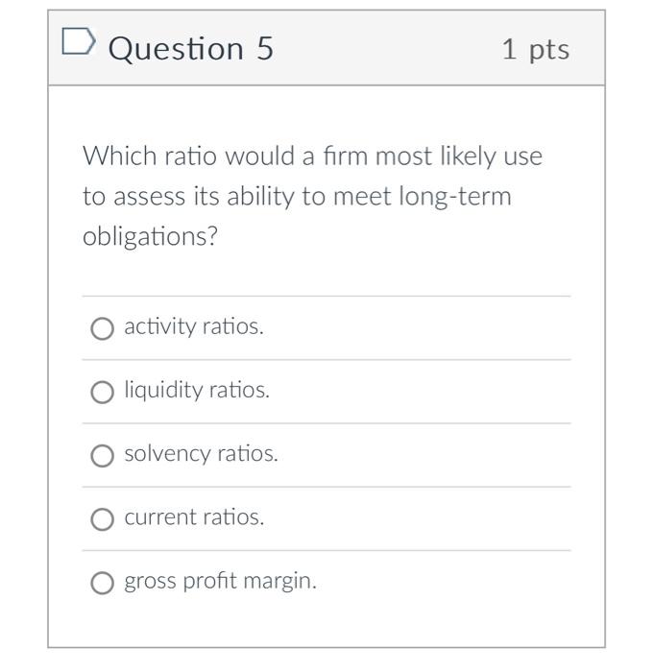Select the 'activity ratios.' radio button
The image size is (654, 672).
tap(102, 329)
